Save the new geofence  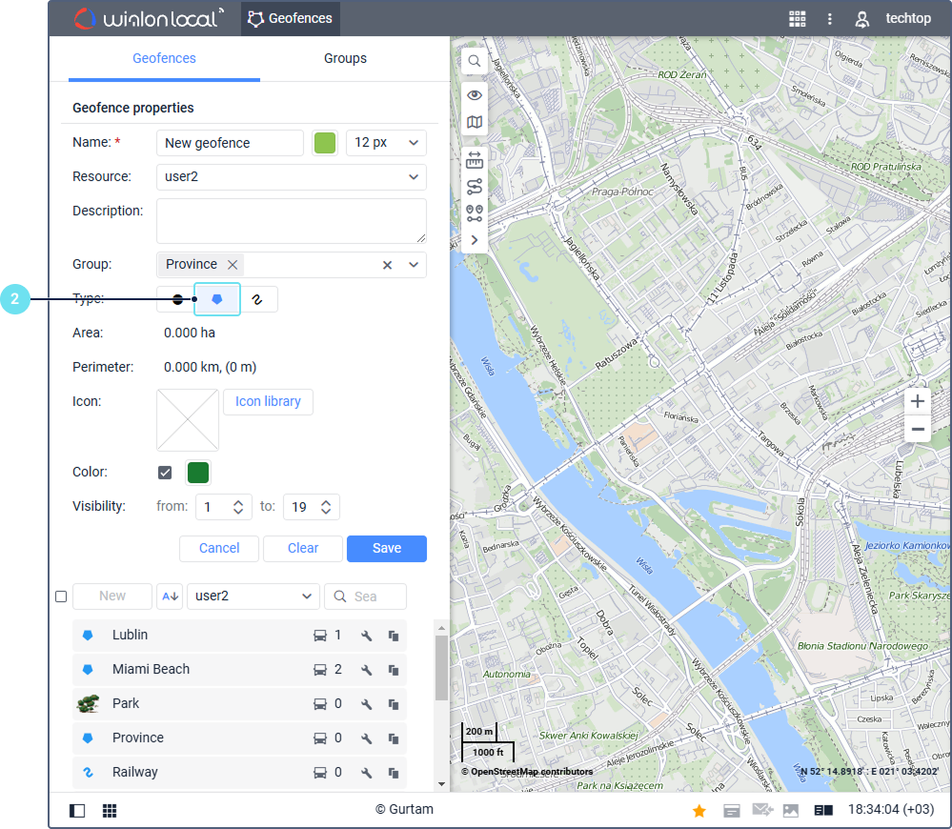386,548
